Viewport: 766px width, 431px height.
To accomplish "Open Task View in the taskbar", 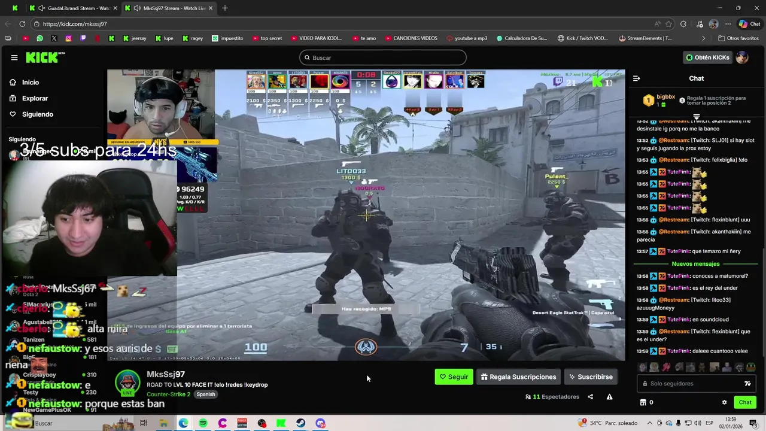I will [144, 423].
